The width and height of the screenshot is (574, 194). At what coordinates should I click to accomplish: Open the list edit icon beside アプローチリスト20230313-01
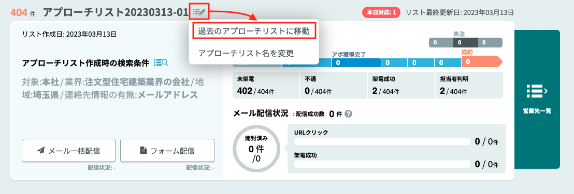click(x=200, y=12)
